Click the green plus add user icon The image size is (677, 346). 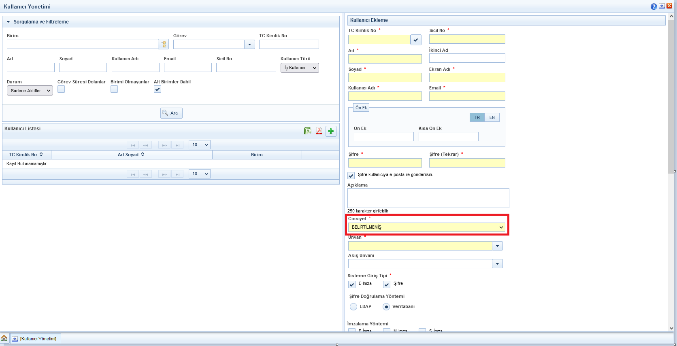pos(331,131)
